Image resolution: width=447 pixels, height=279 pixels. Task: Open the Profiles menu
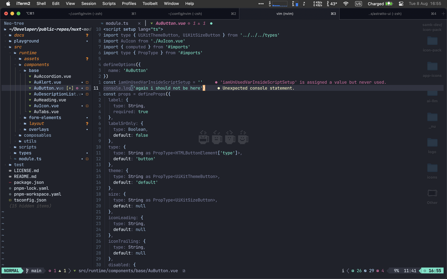(x=129, y=4)
